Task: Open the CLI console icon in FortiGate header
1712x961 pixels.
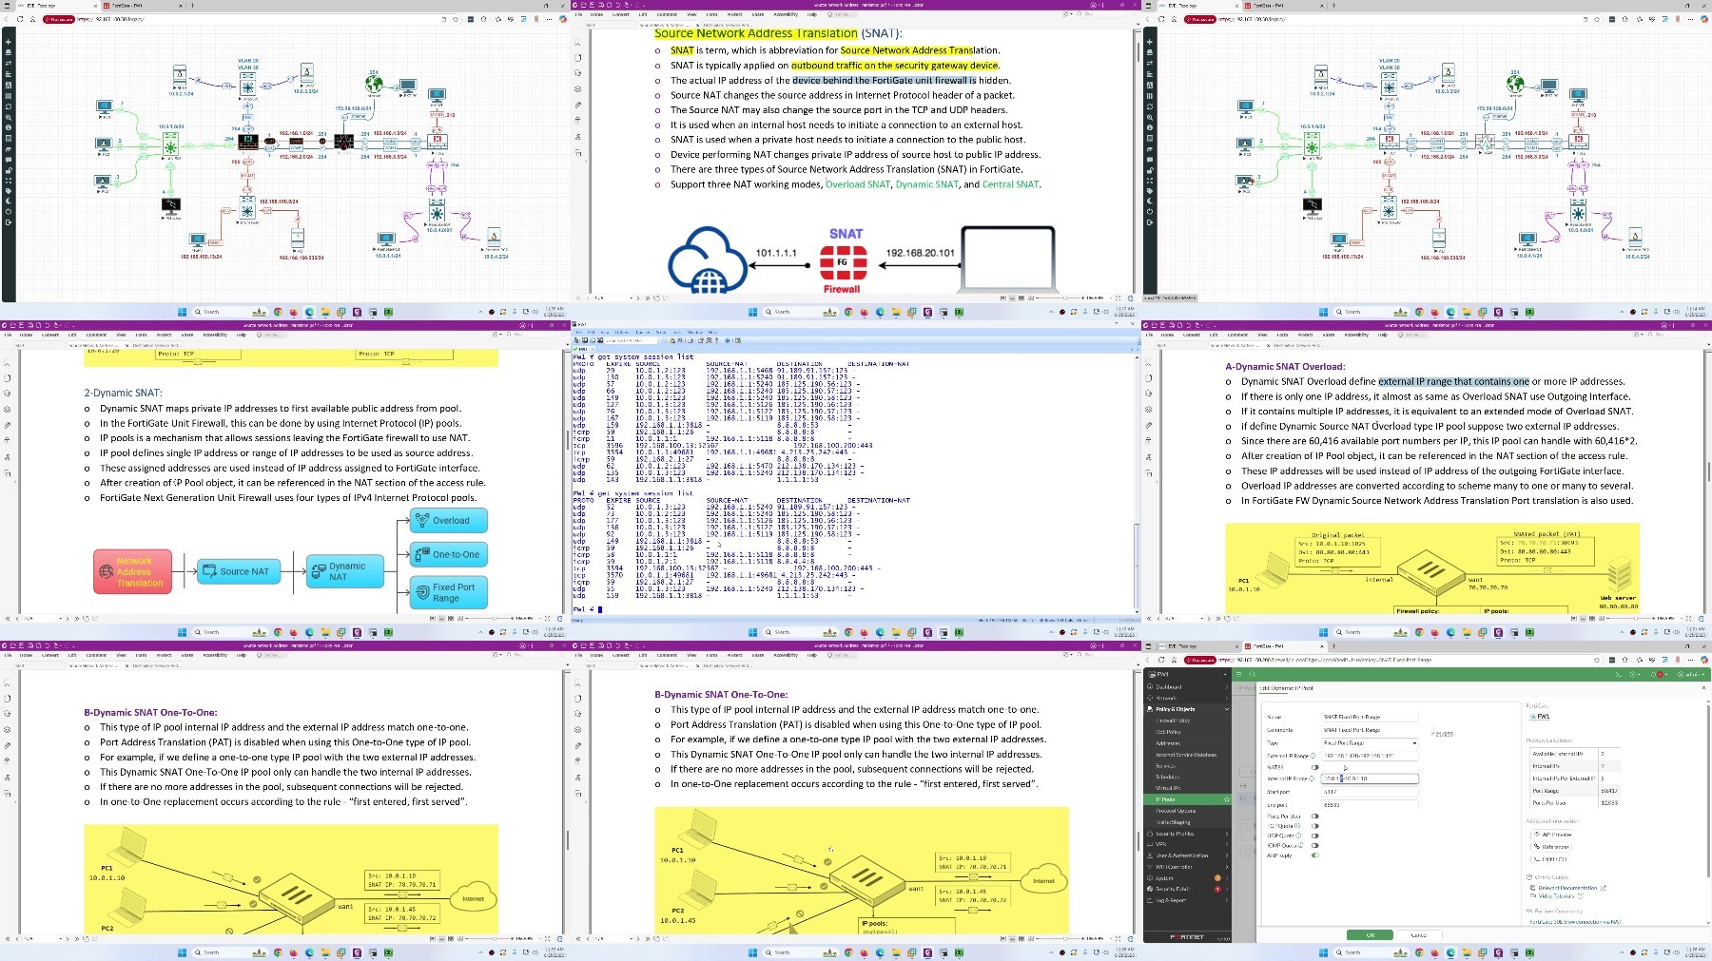Action: pyautogui.click(x=1618, y=674)
